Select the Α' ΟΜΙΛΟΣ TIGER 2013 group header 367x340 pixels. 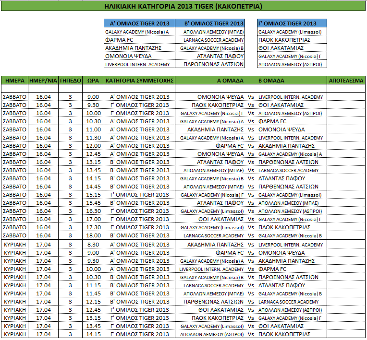(139, 23)
